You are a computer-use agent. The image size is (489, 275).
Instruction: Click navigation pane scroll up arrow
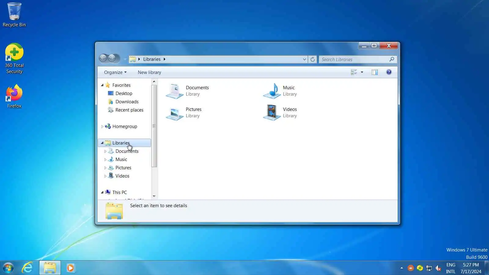pyautogui.click(x=154, y=82)
